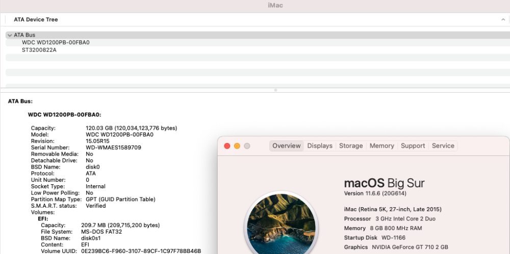This screenshot has width=510, height=254.
Task: Close the About This Mac window
Action: click(x=227, y=146)
